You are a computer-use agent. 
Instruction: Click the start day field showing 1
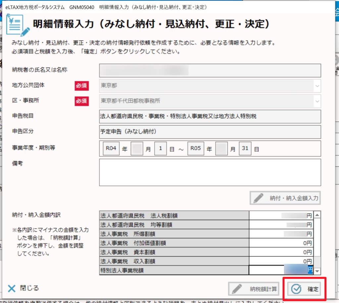coord(161,149)
